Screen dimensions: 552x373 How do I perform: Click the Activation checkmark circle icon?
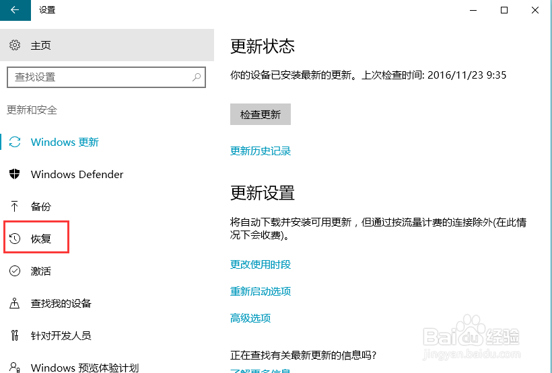(x=15, y=271)
